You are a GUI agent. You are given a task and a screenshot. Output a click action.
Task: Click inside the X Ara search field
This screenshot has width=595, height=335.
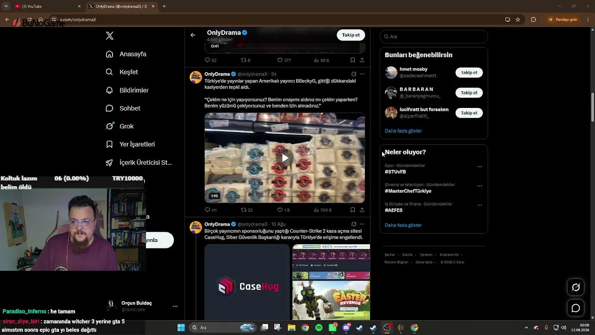pos(434,36)
